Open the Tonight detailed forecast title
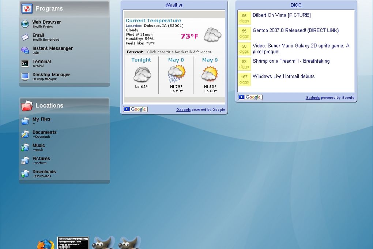 point(141,60)
